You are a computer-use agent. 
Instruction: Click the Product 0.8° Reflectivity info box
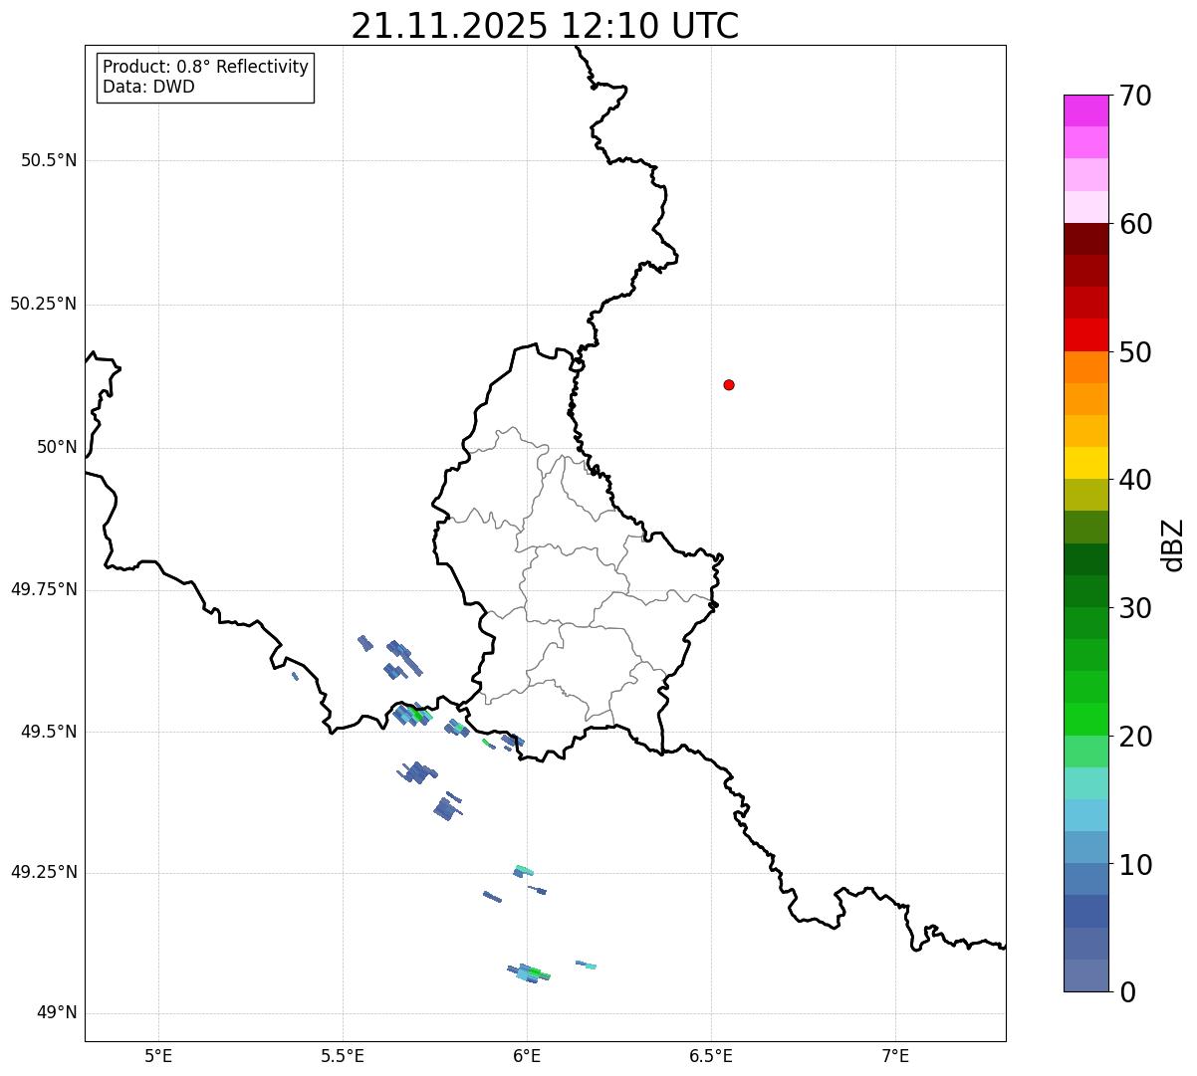pos(205,78)
